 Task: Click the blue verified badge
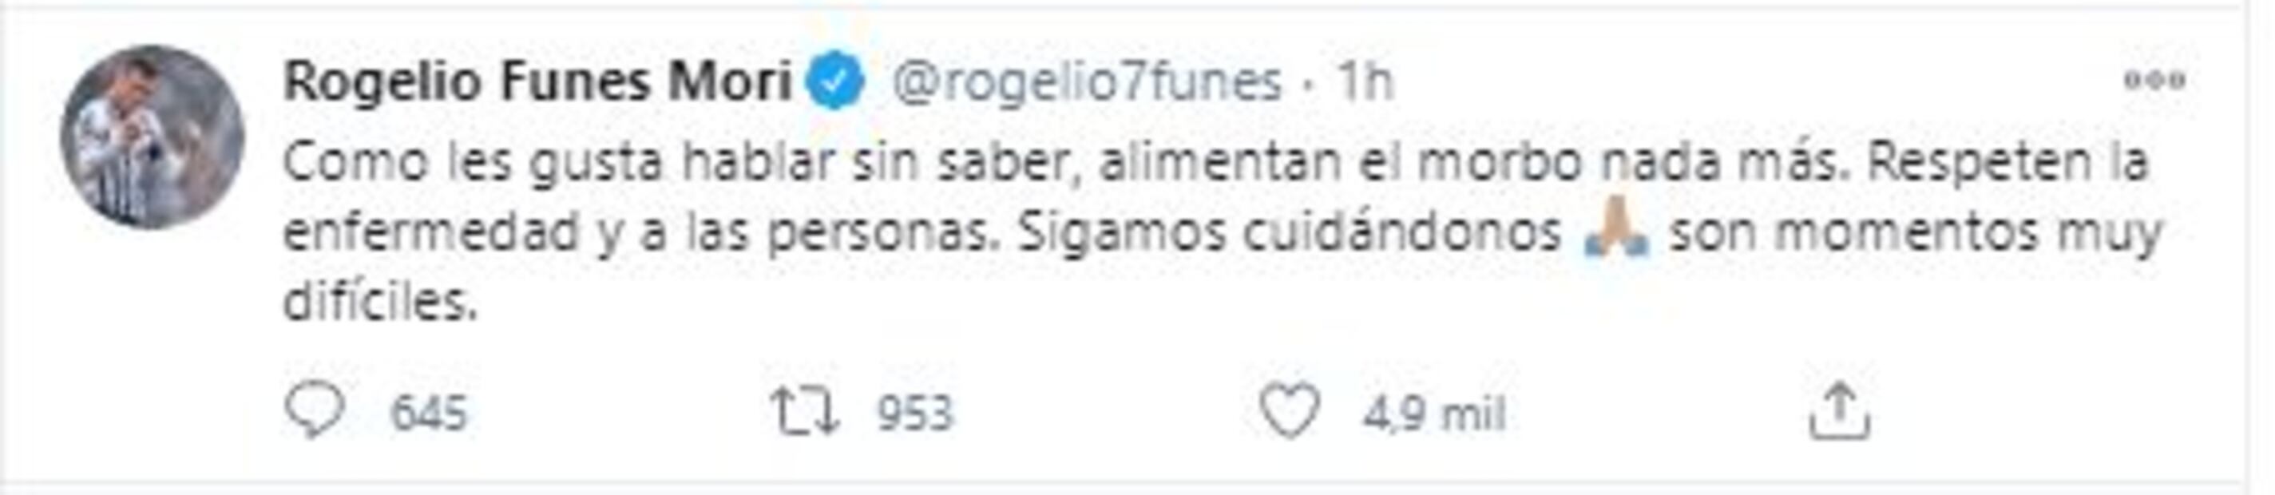point(836,81)
